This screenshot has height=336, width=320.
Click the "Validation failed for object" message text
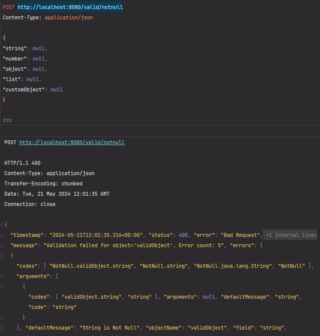click(134, 245)
